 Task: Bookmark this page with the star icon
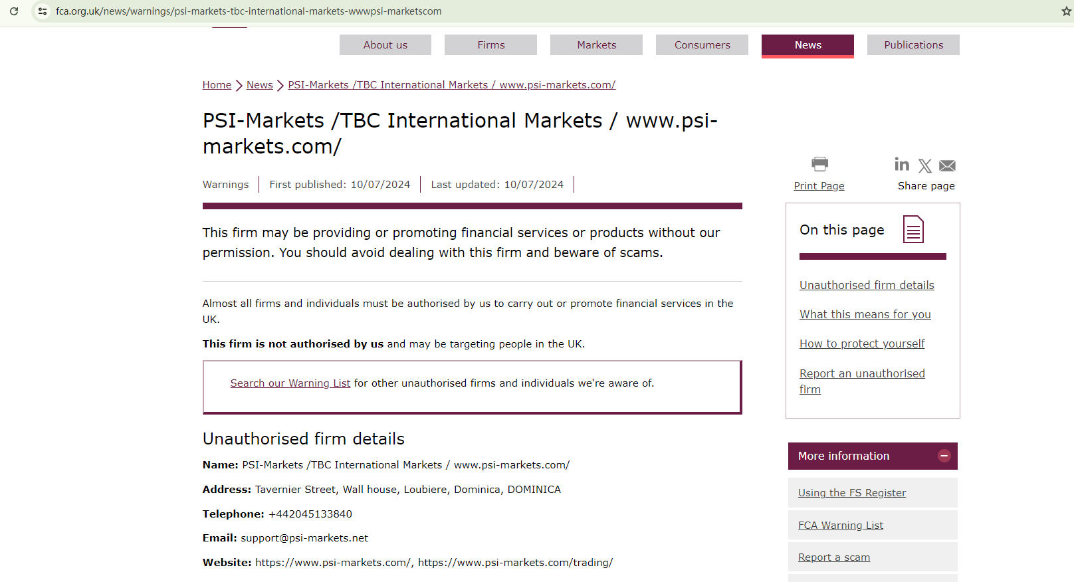click(x=1067, y=11)
